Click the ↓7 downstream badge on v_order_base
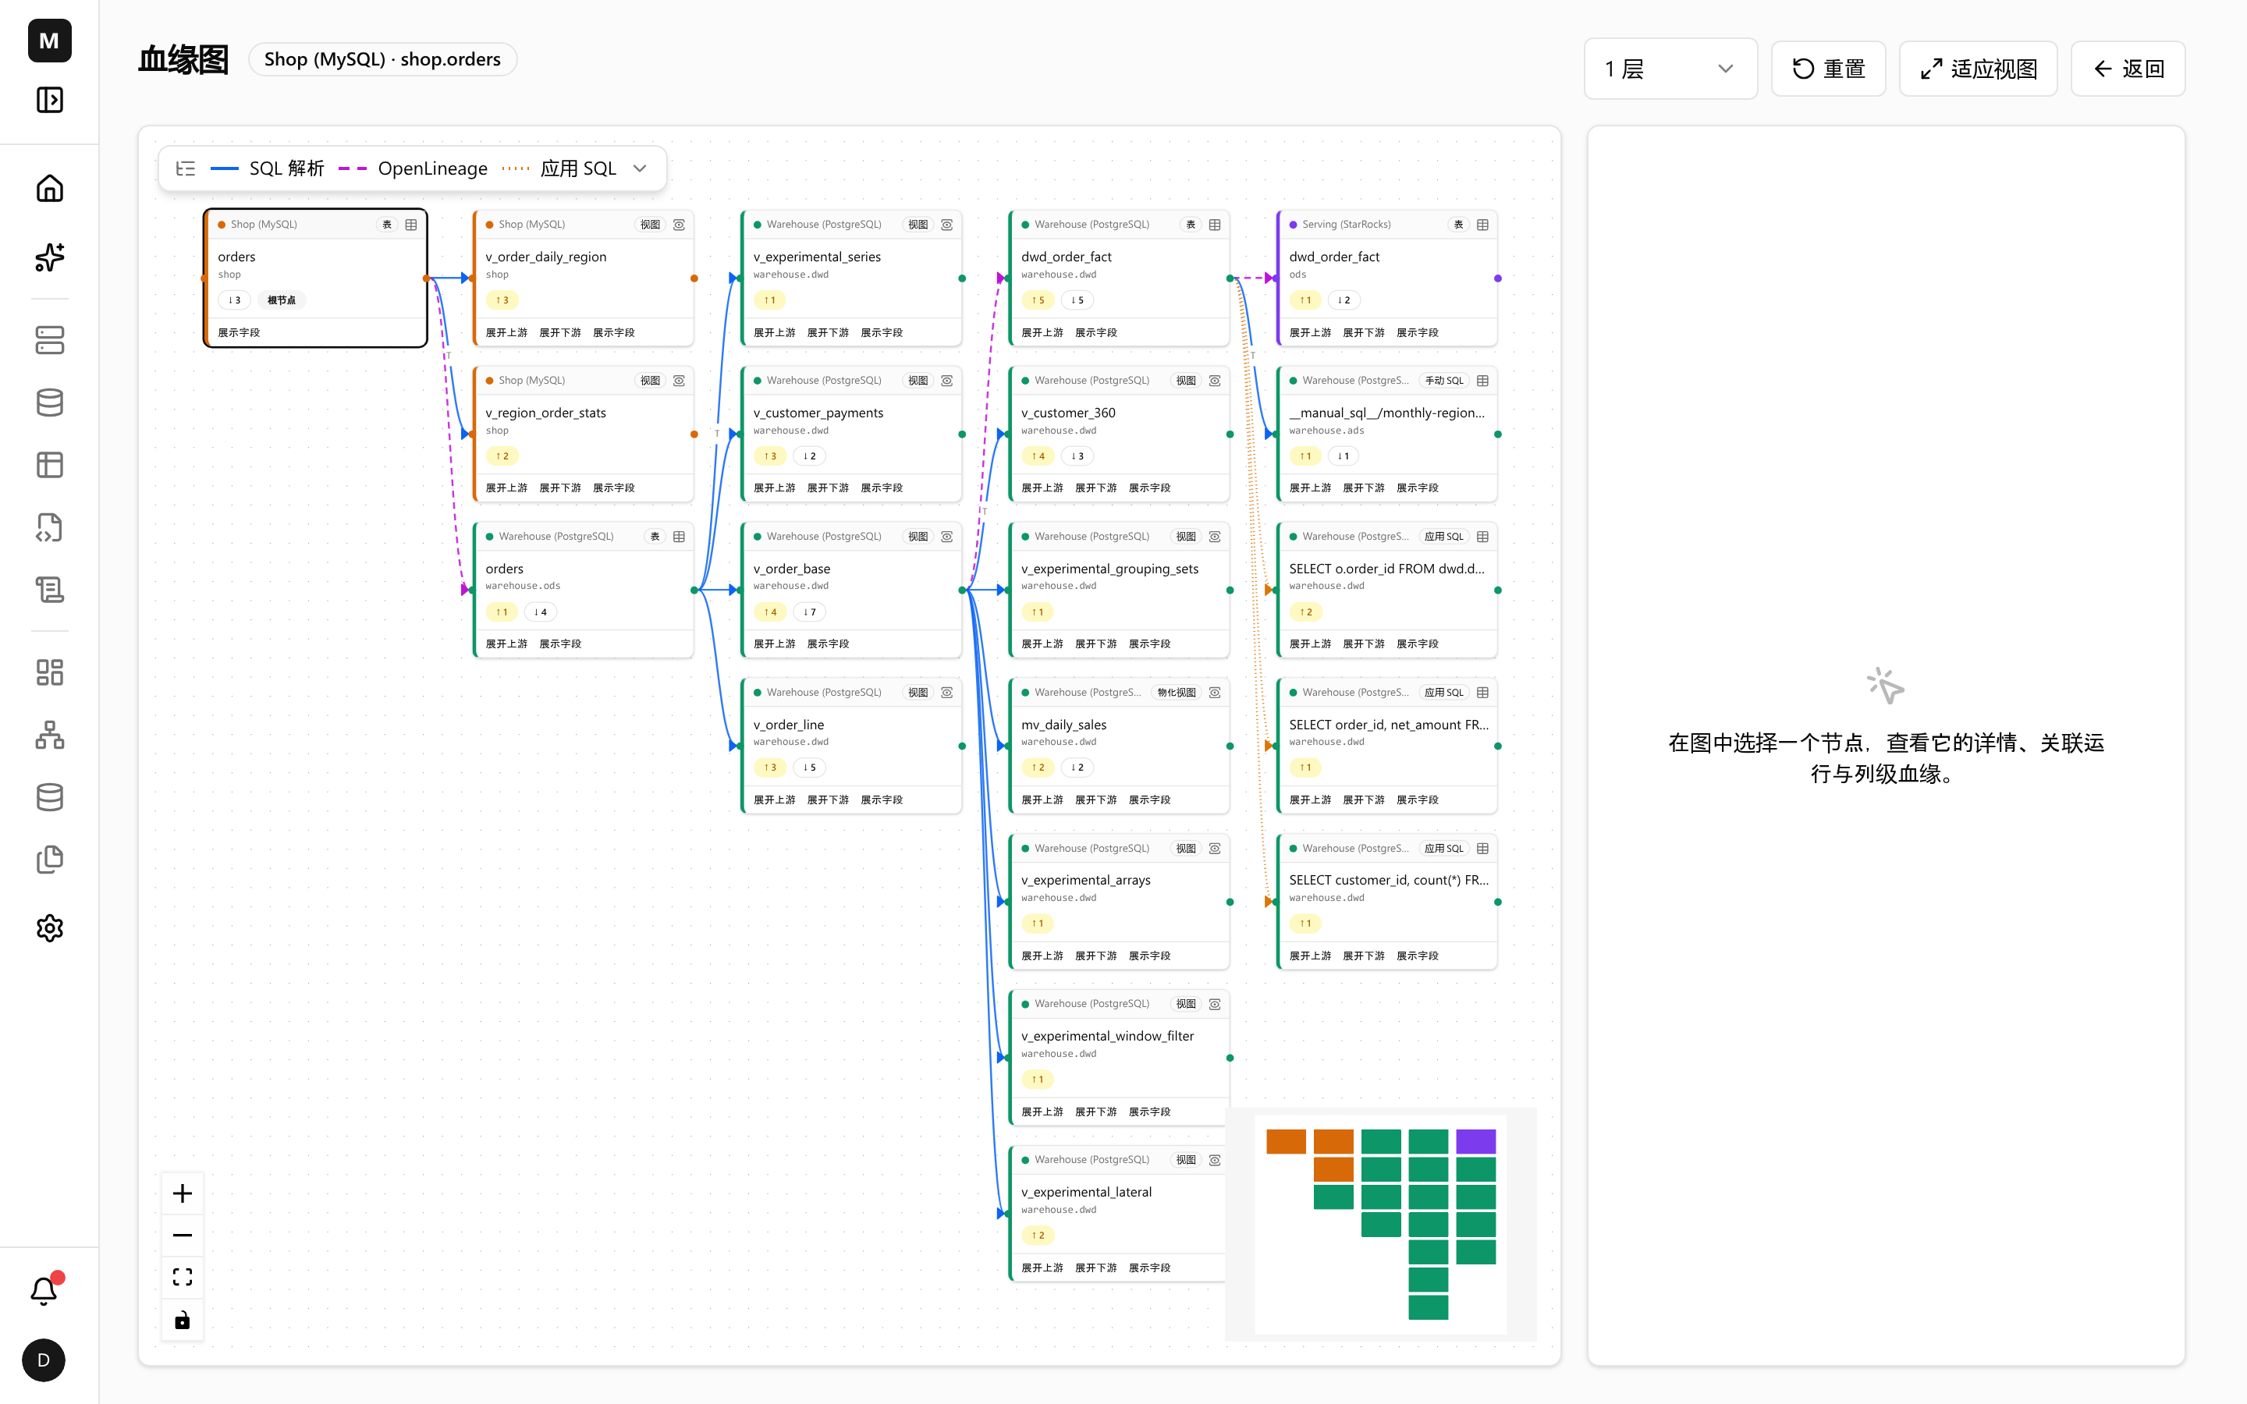The image size is (2247, 1404). 810,612
